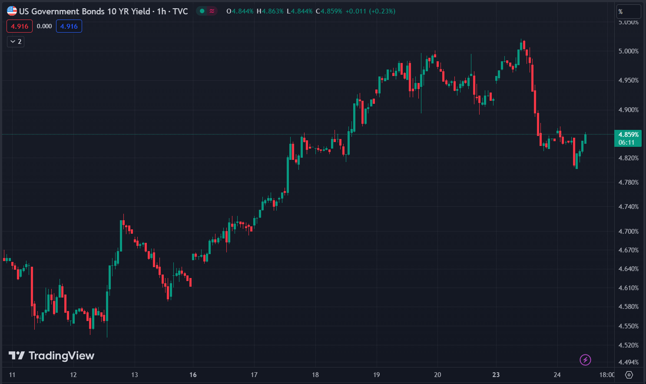646x384 pixels.
Task: Click the 18:00 time axis label
Action: [607, 375]
